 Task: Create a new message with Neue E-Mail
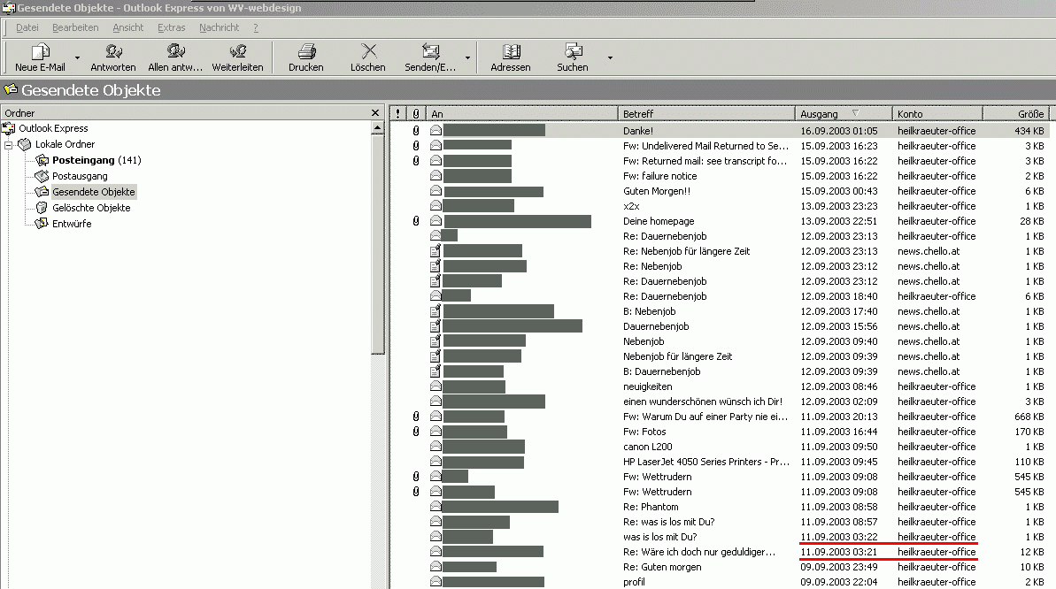pos(40,57)
